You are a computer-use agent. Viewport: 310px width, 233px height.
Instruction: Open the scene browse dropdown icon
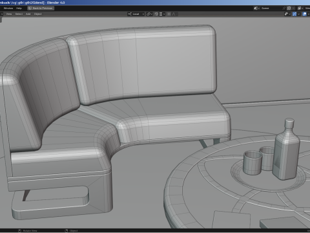[256, 8]
